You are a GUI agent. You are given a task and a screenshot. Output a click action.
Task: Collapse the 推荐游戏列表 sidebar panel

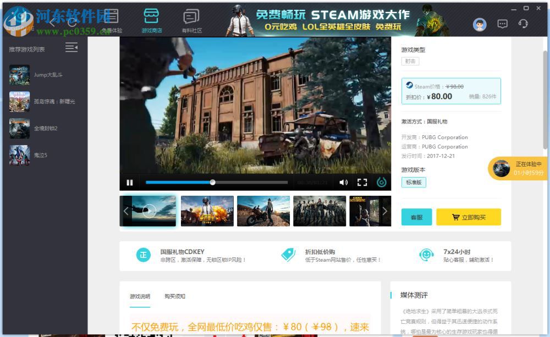click(71, 48)
